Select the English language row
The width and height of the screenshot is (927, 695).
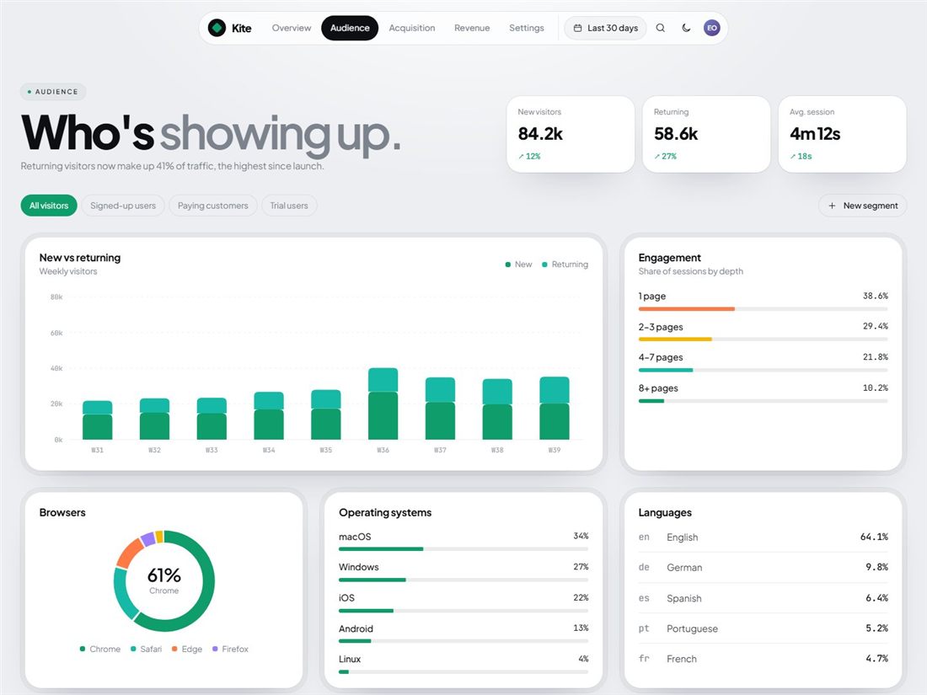[764, 537]
